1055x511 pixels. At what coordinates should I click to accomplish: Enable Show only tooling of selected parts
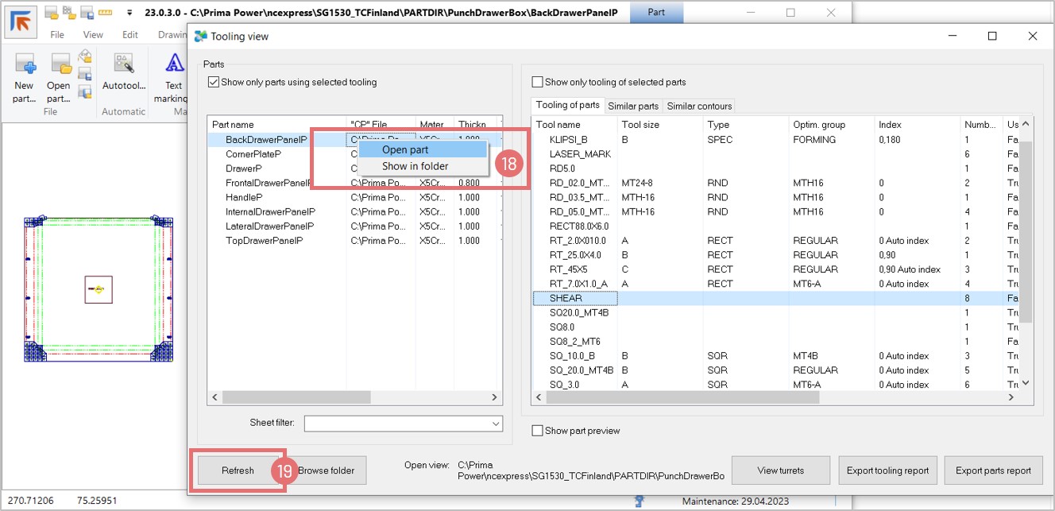(x=537, y=82)
